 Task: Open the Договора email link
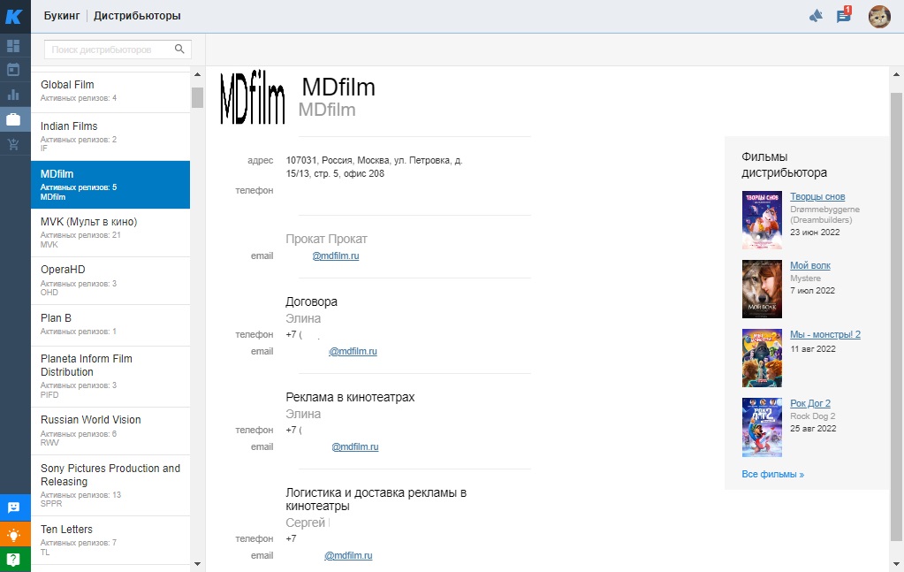click(353, 351)
